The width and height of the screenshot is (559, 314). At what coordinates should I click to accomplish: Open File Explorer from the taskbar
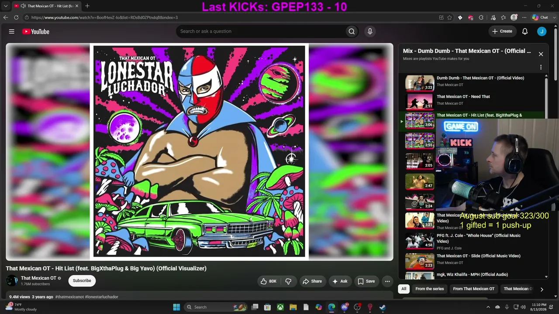[293, 307]
